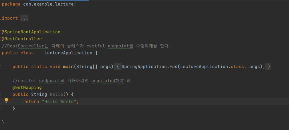
Task: Click the closing brace of the hello method
Action: (14, 108)
